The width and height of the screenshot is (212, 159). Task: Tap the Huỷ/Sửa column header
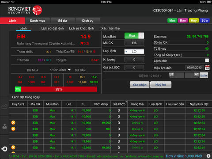(18, 104)
